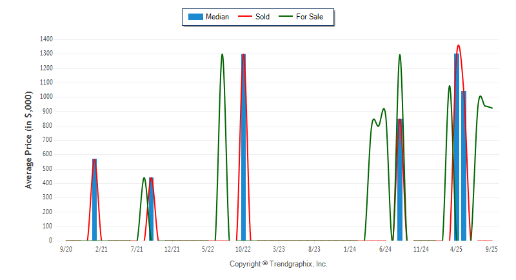The width and height of the screenshot is (516, 280).
Task: Click the tallest Median bar at 4/25
Action: [457, 148]
